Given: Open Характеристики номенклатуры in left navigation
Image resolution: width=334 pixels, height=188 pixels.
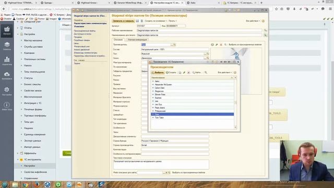Looking at the screenshot, I should click(90, 23).
